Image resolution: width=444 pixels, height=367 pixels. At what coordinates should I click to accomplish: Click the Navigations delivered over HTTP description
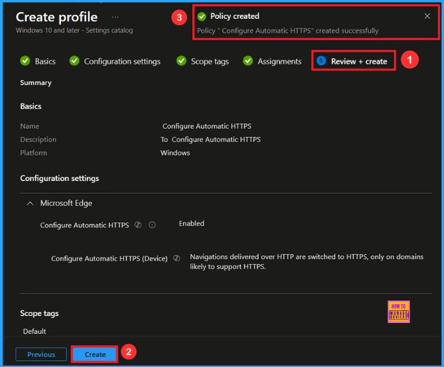tap(306, 261)
